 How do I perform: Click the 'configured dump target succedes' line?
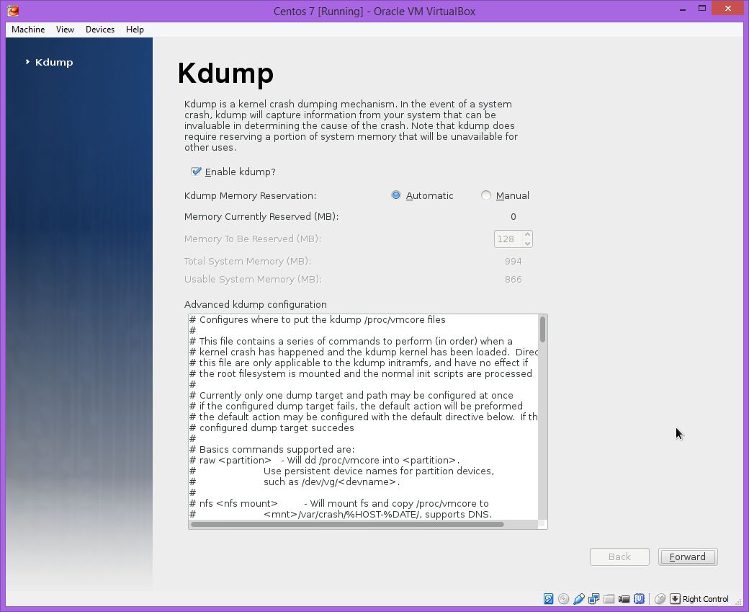click(x=272, y=428)
